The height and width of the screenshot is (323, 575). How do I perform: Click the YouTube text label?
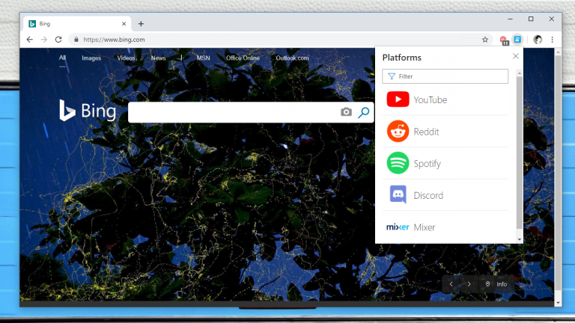pos(431,99)
